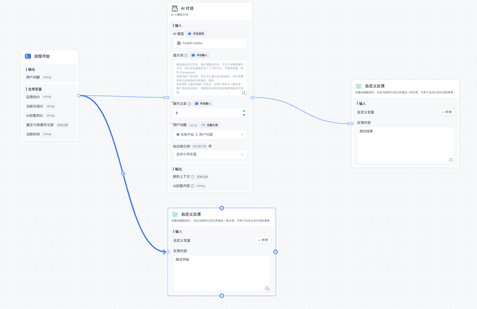Click the delete icon on the thick blue edge
This screenshot has height=309, width=477.
point(123,173)
